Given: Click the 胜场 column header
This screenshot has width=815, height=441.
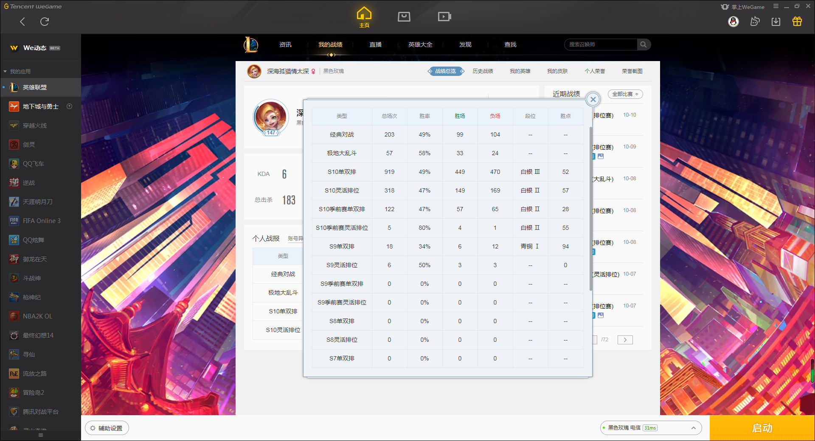Looking at the screenshot, I should click(460, 116).
